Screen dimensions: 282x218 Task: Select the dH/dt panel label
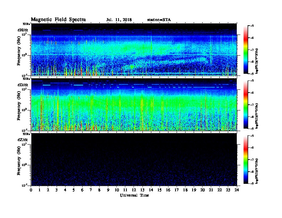pyautogui.click(x=23, y=30)
